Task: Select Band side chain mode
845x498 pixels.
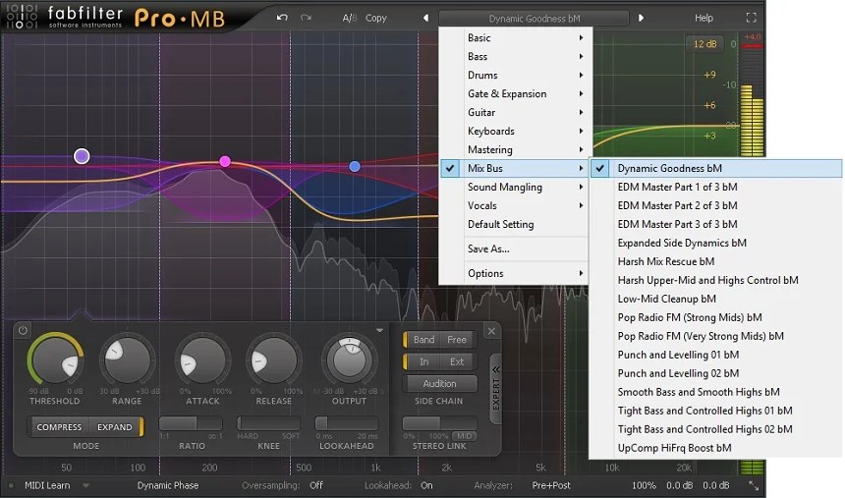Action: pos(423,340)
